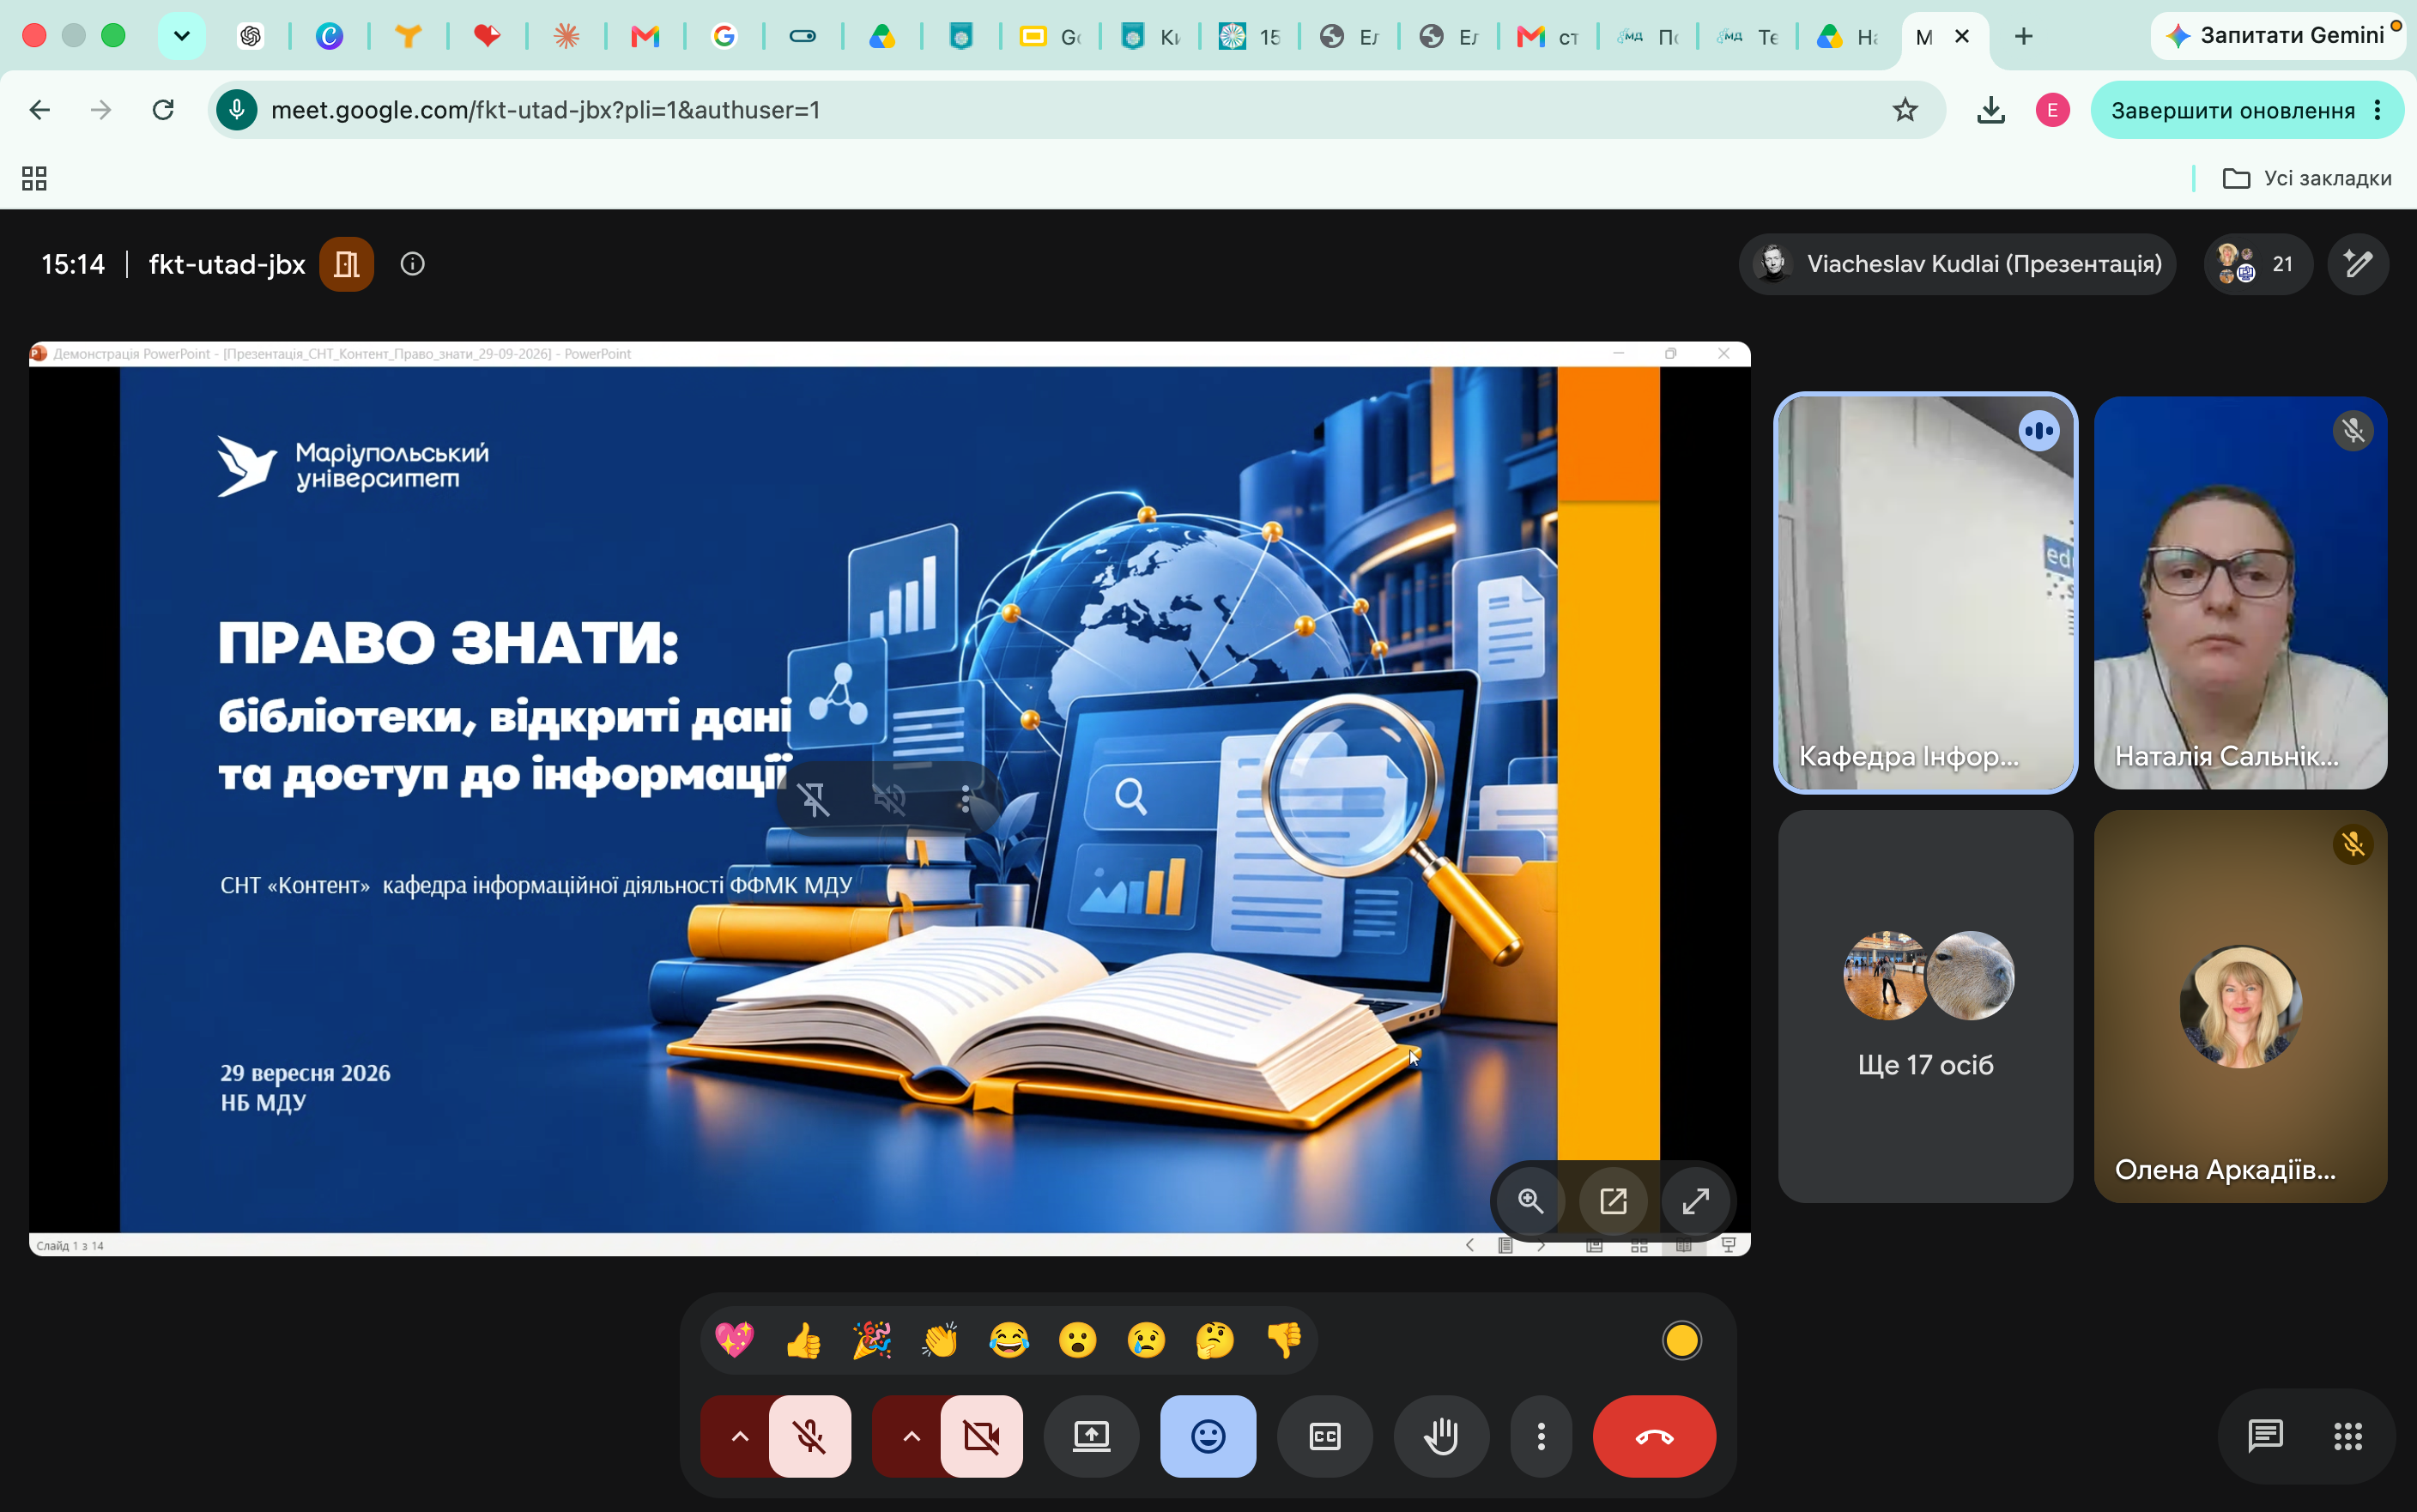Screen dimensions: 2417x1512
Task: Open the three-dot more options menu
Action: click(x=1541, y=1437)
